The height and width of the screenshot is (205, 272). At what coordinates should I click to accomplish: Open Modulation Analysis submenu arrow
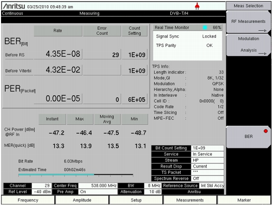263,54
